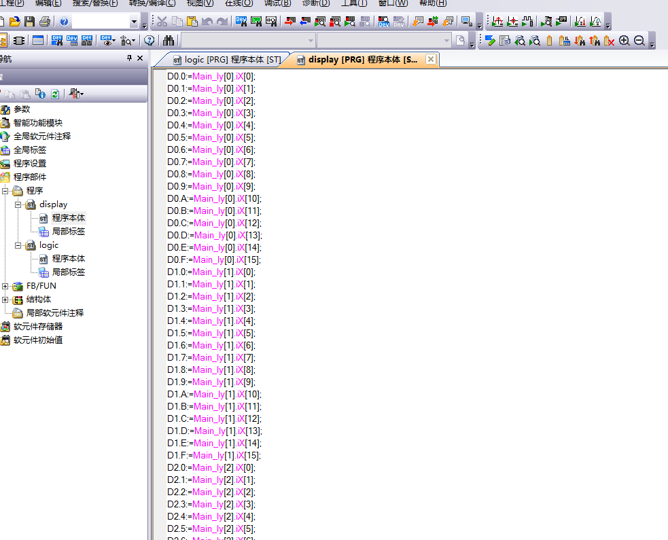The width and height of the screenshot is (668, 540).
Task: Click the Zoom out magnifier icon
Action: (x=639, y=41)
